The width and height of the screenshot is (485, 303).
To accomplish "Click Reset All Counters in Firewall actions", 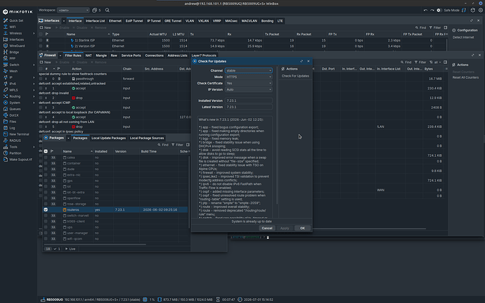I will tap(465, 78).
